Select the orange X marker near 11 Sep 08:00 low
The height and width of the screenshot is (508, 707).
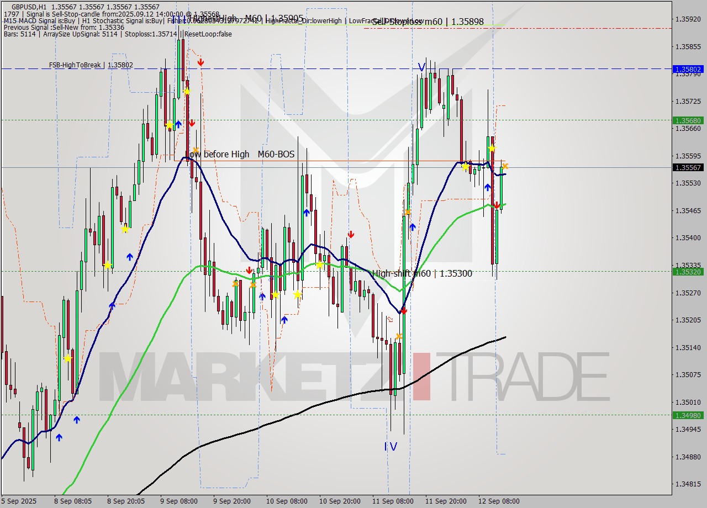point(399,336)
